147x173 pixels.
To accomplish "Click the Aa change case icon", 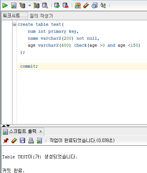I will pos(103,6).
